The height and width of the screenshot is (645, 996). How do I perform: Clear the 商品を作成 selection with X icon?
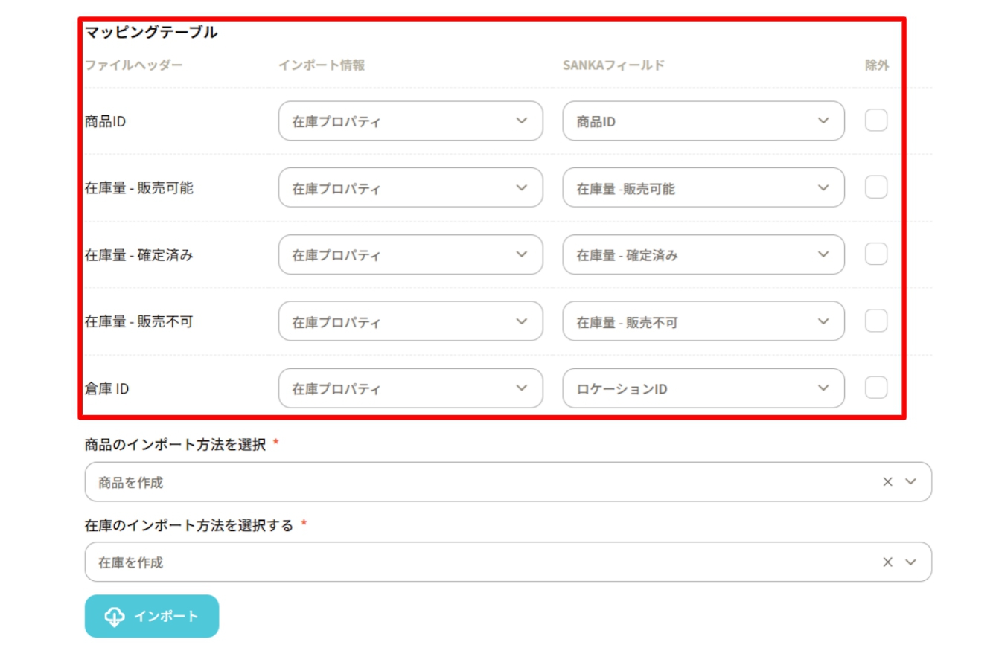click(x=887, y=482)
